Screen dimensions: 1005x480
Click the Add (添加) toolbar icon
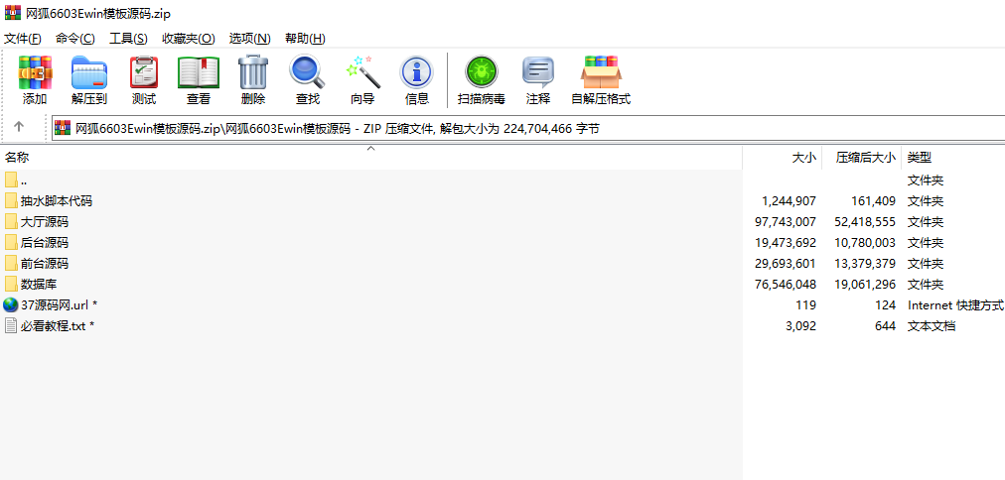[x=35, y=72]
